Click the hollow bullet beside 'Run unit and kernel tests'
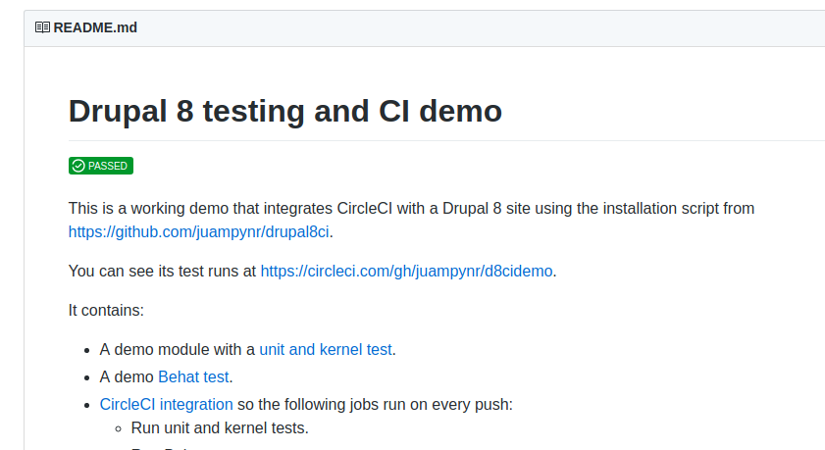Viewport: 825px width, 450px height. (119, 429)
